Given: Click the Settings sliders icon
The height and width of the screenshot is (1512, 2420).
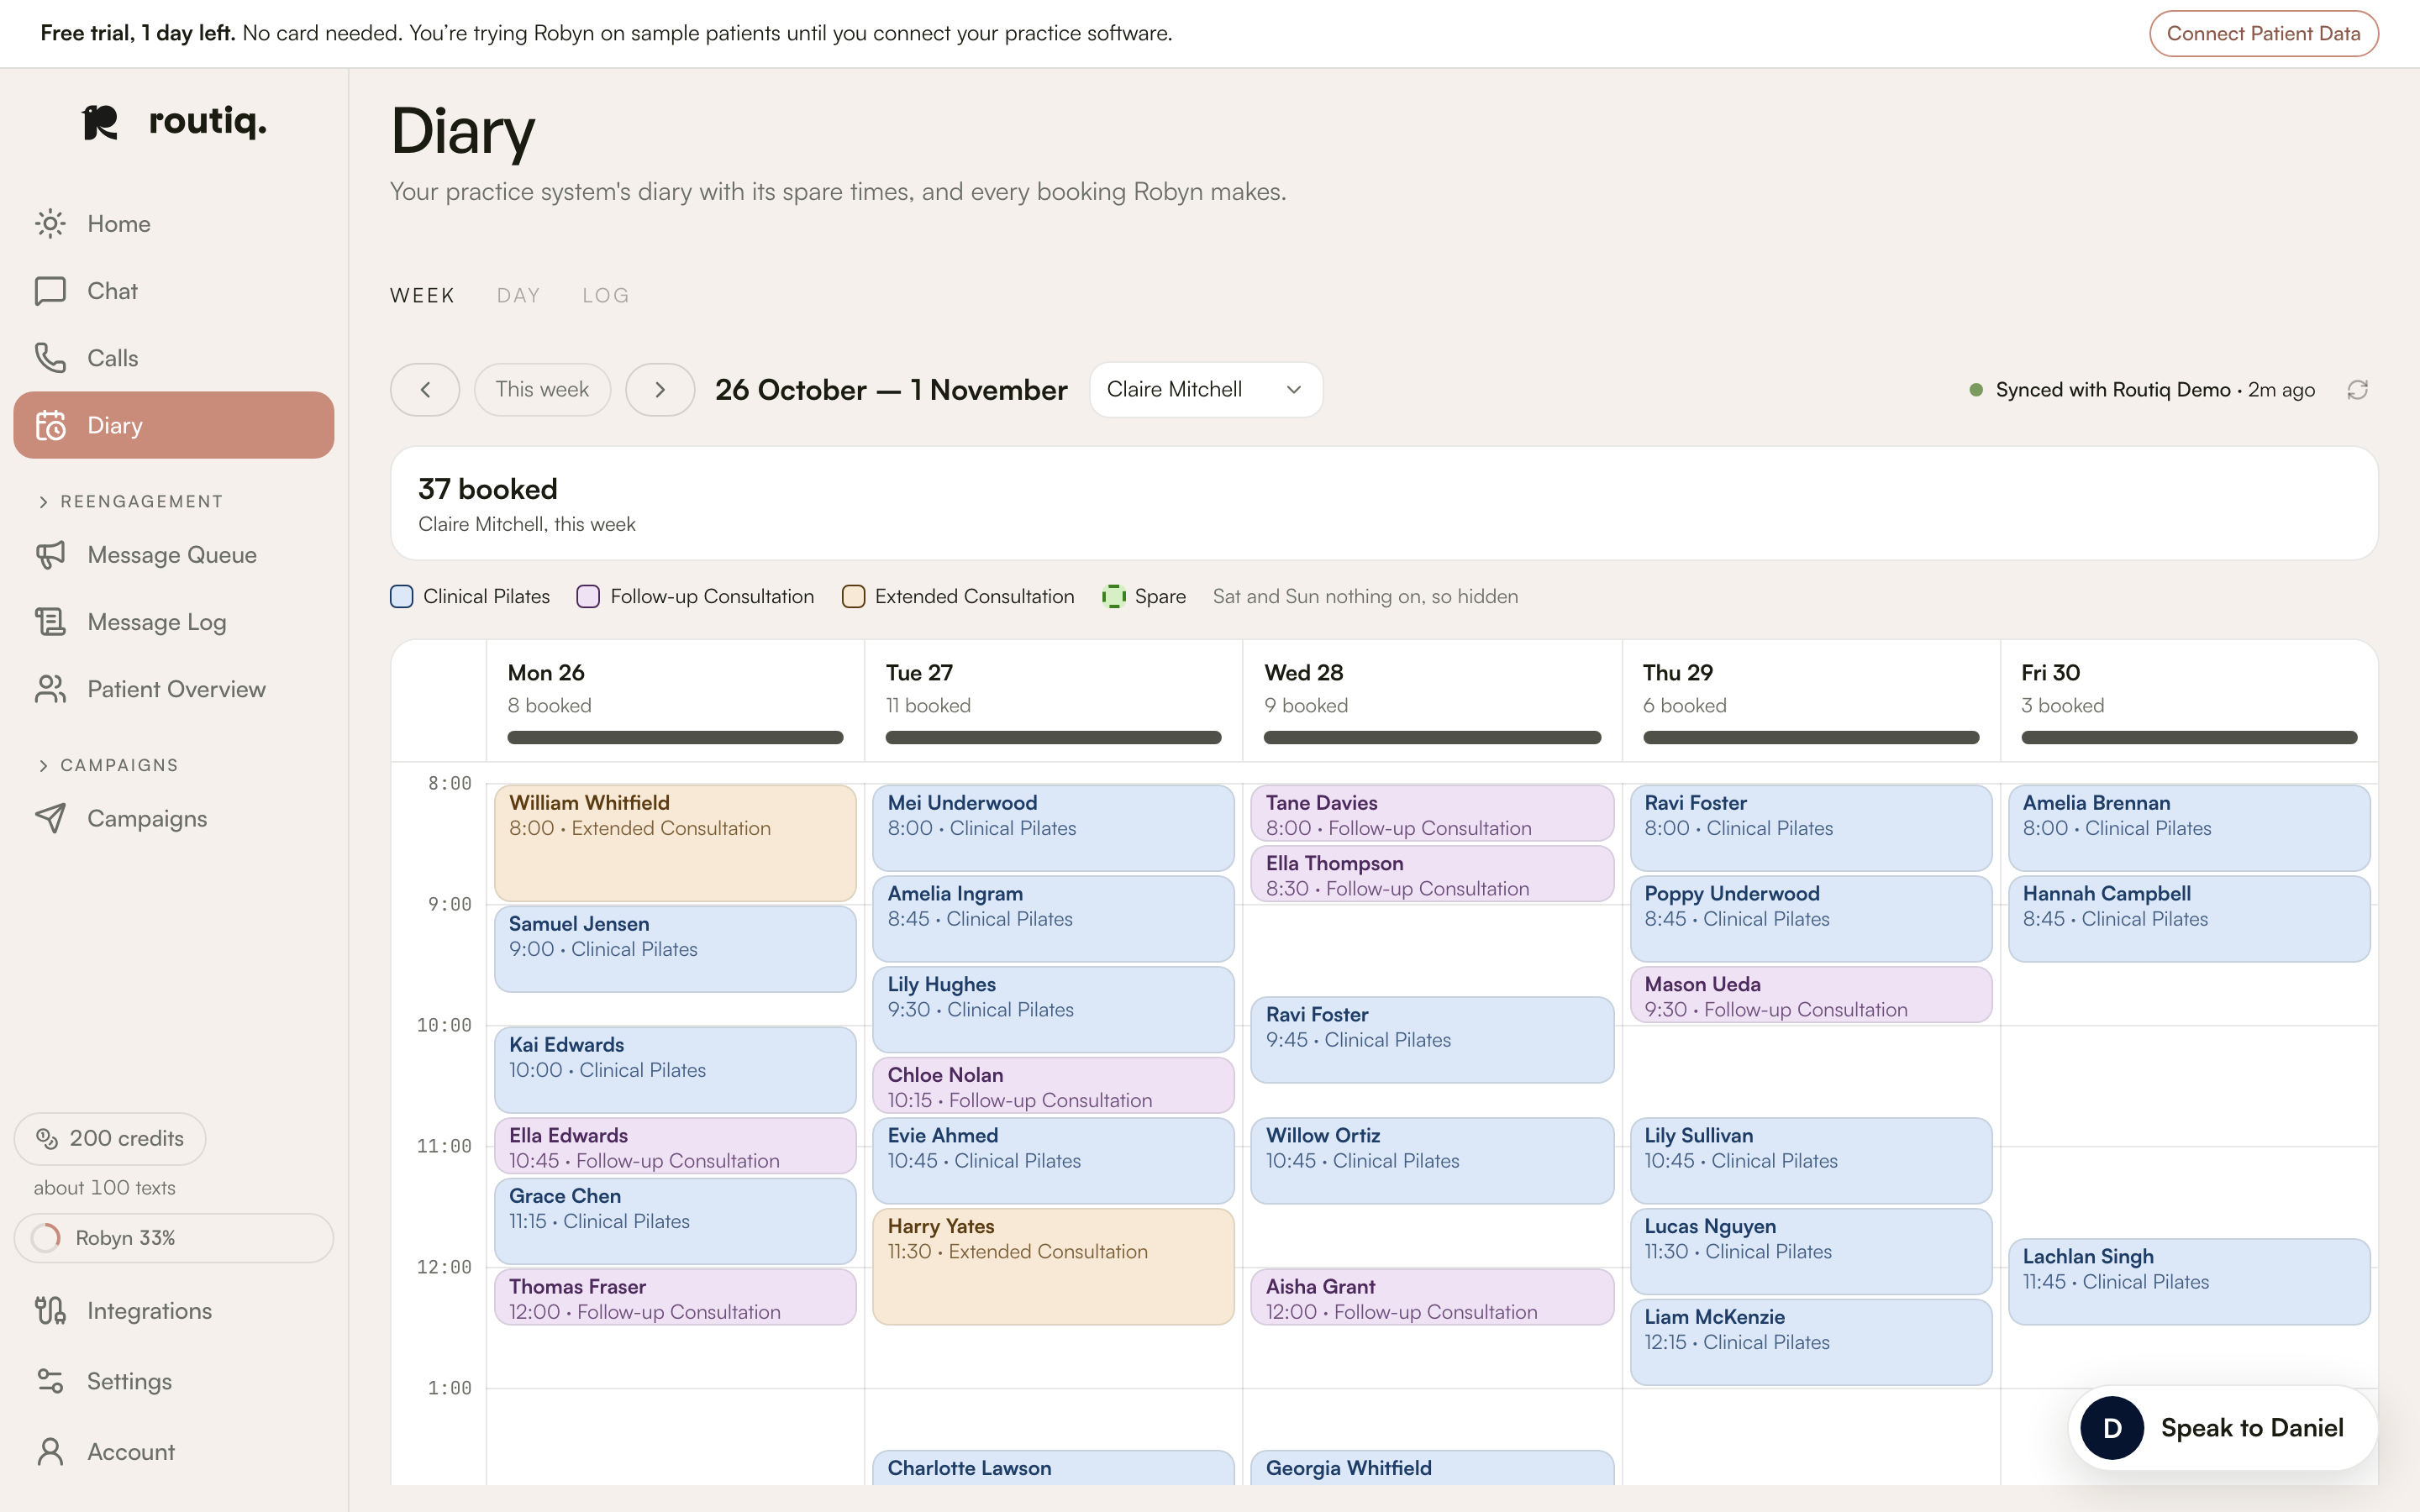Looking at the screenshot, I should tap(50, 1381).
